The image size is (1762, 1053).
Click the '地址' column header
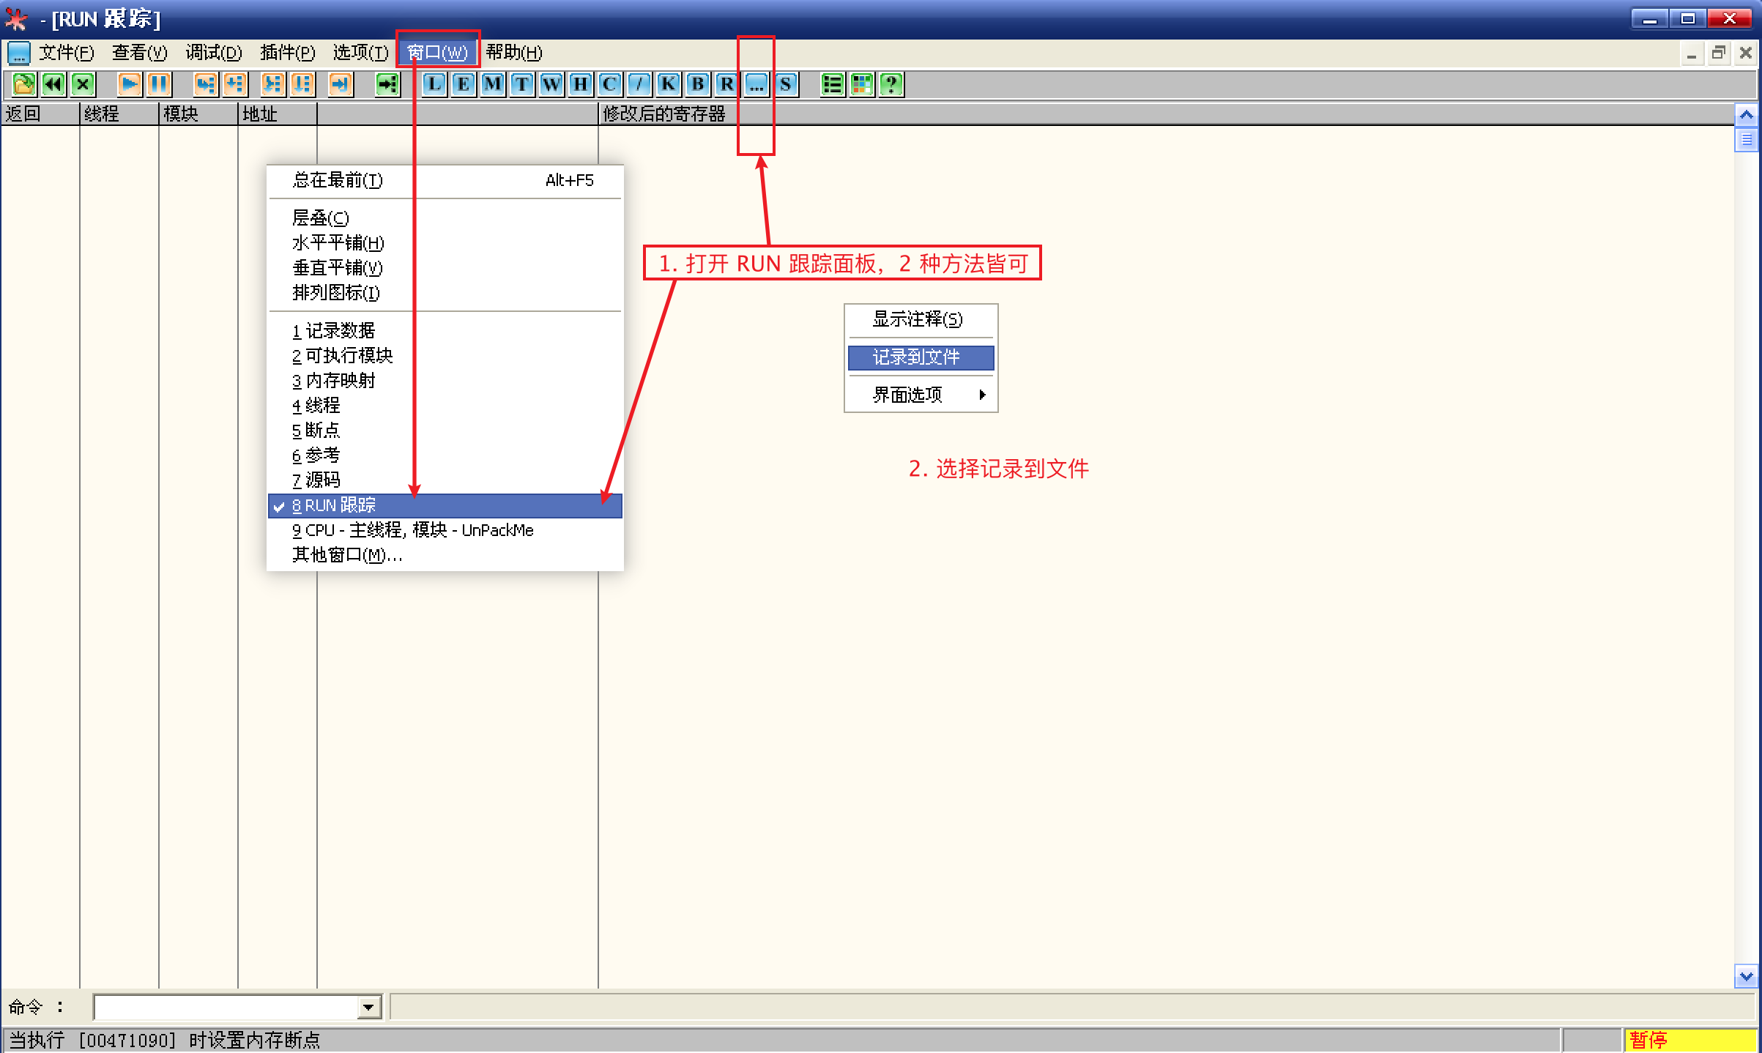(x=261, y=114)
